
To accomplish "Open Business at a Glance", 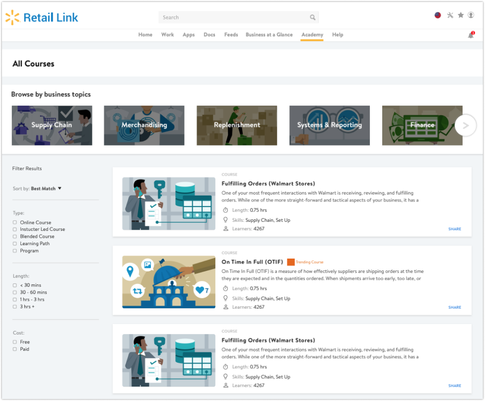I will 269,35.
